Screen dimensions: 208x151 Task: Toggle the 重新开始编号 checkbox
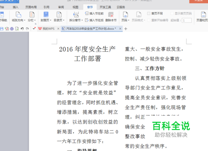click(149, 20)
